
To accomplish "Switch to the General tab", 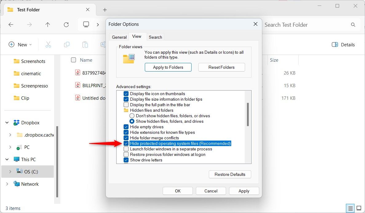I will 119,37.
